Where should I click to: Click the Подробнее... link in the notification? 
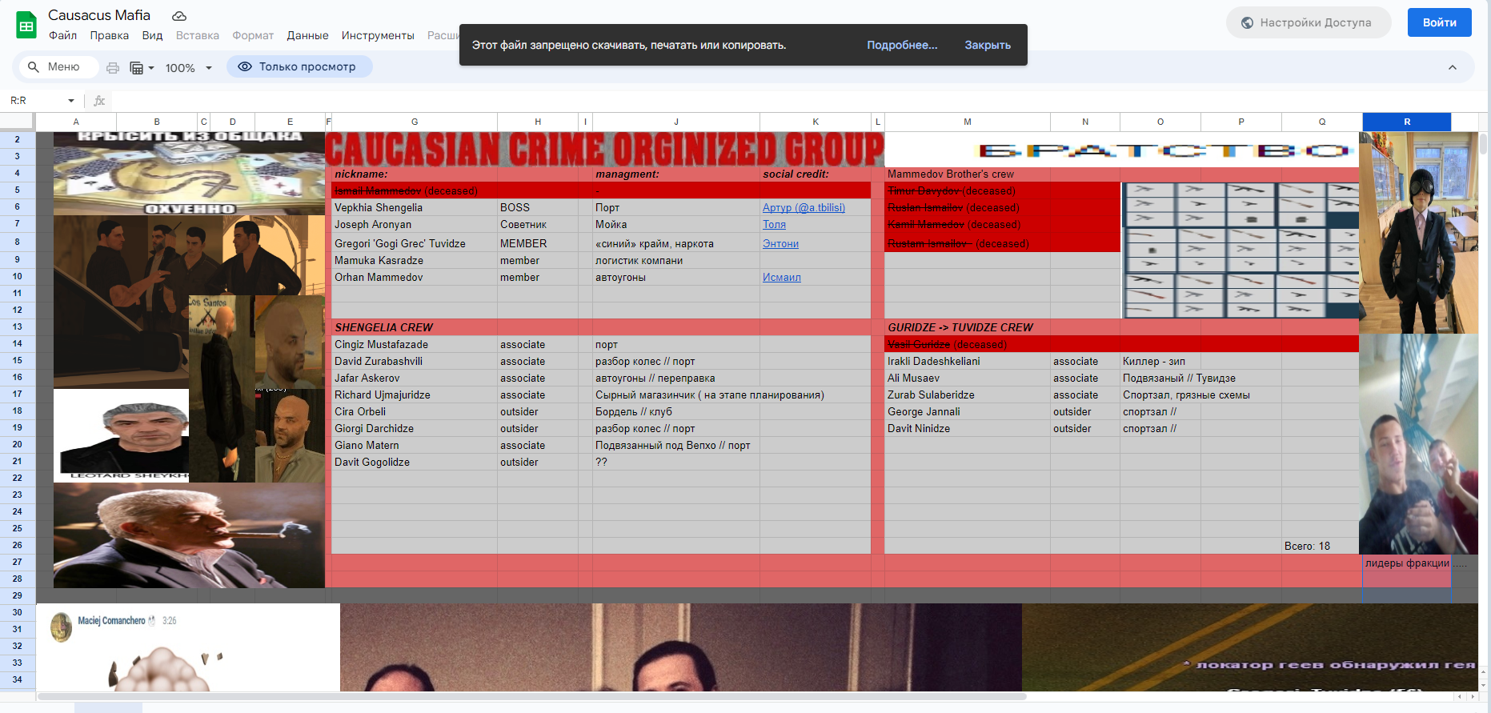902,45
